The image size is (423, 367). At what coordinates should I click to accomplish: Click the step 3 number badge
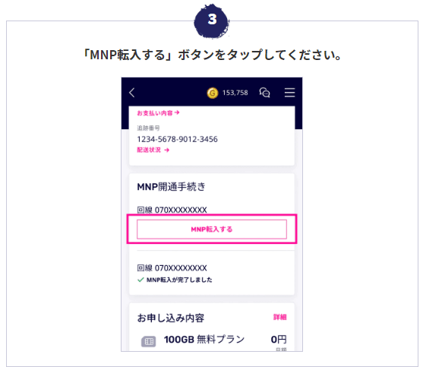coord(212,21)
